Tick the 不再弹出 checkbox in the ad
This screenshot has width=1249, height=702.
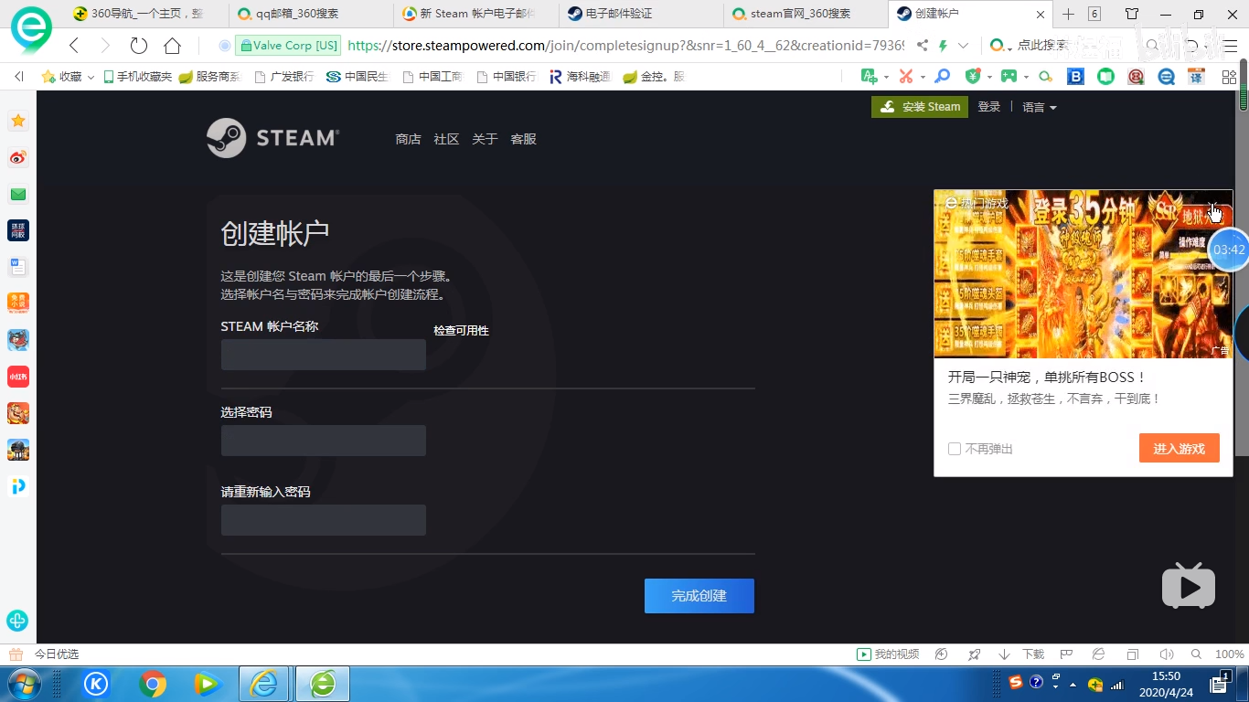[x=955, y=449]
